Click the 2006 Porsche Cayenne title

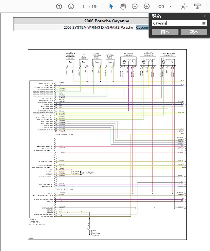click(107, 21)
